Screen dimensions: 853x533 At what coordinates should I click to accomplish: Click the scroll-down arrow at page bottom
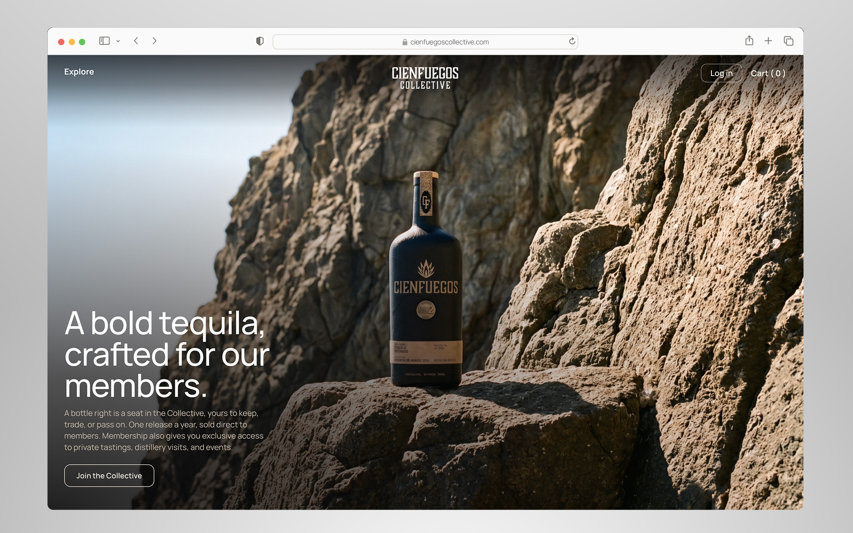pyautogui.click(x=425, y=498)
